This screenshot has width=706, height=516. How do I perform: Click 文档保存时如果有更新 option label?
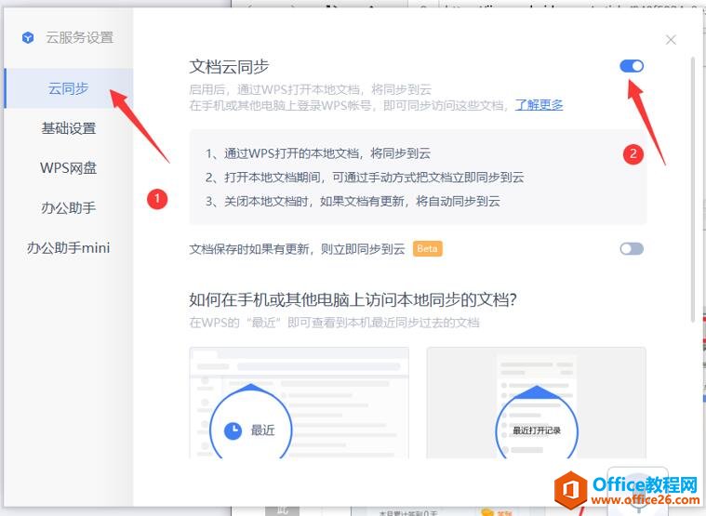(297, 249)
